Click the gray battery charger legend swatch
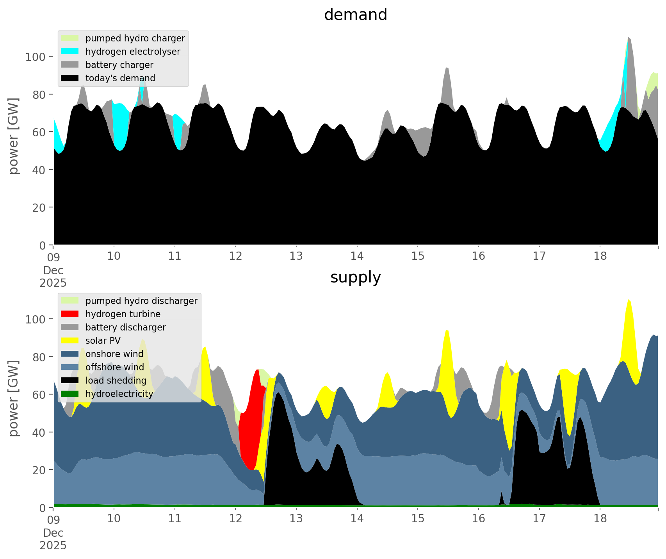Viewport: 666px width, 559px height. click(x=70, y=65)
